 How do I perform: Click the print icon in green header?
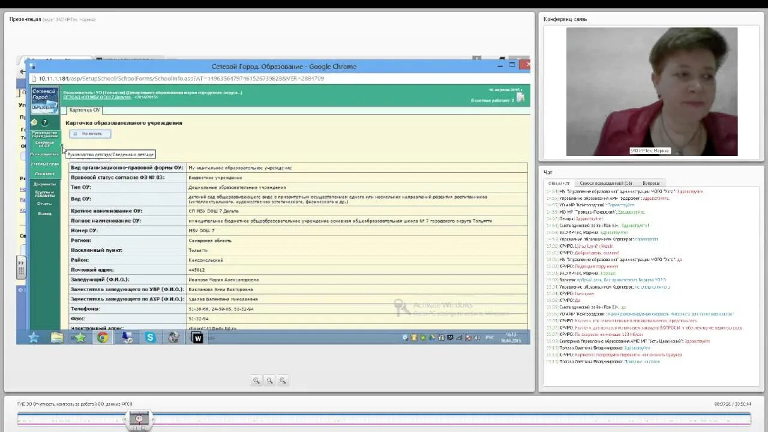[520, 97]
